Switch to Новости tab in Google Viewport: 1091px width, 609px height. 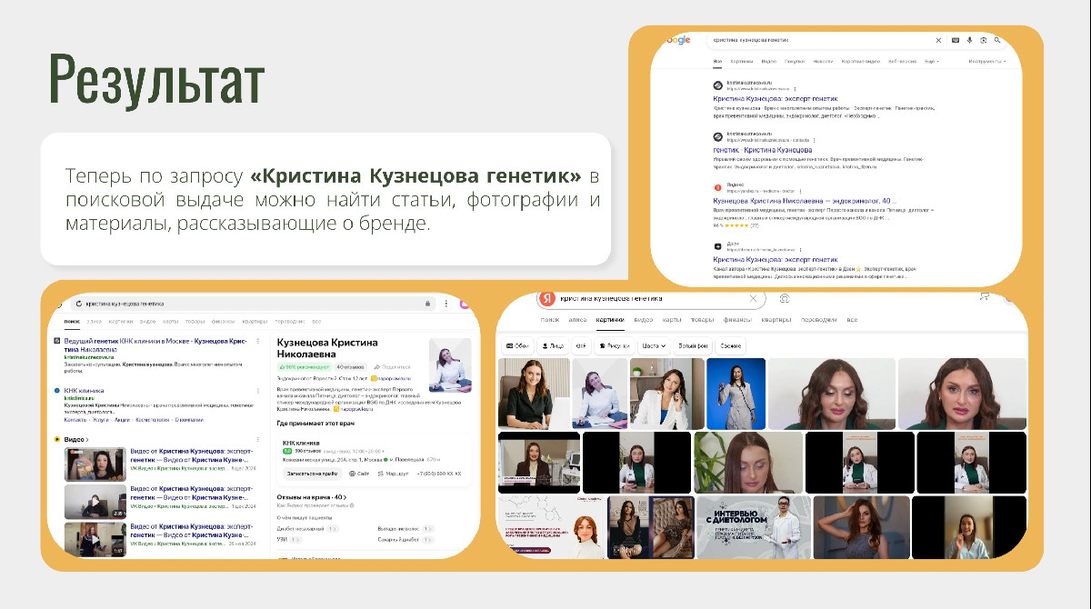coord(822,61)
